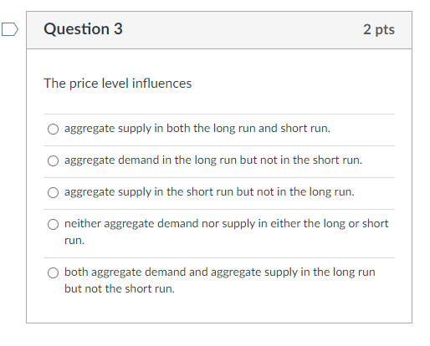The height and width of the screenshot is (346, 430).
Task: Click the '2 pts' points label
Action: pyautogui.click(x=379, y=29)
